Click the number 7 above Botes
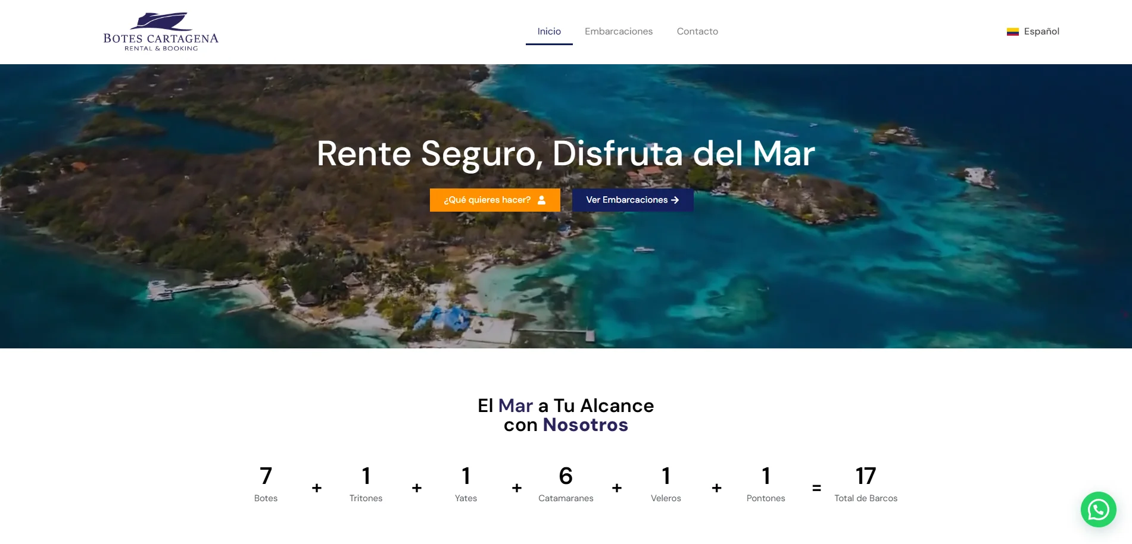This screenshot has width=1132, height=544. pyautogui.click(x=266, y=476)
